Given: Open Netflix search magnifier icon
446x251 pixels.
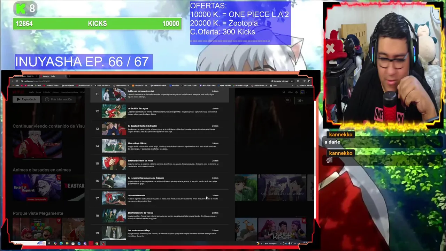Looking at the screenshot, I should coord(284,92).
